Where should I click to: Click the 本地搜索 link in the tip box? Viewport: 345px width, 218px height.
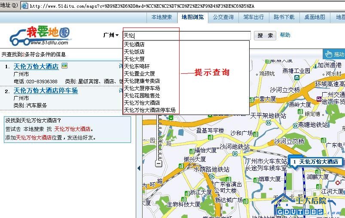34,129
